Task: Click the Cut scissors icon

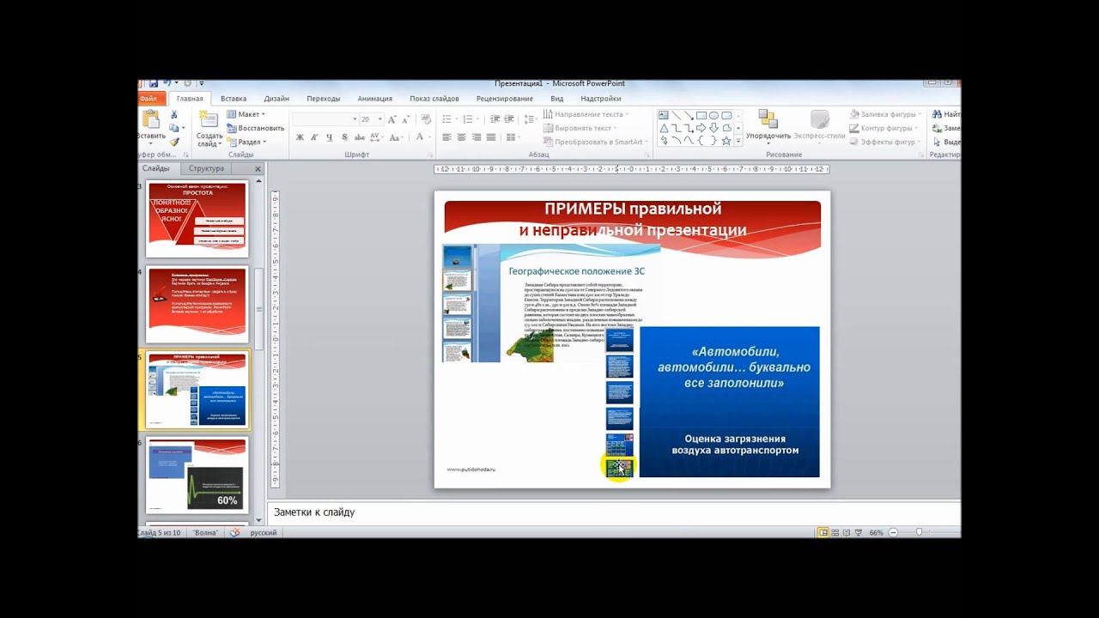Action: 174,114
